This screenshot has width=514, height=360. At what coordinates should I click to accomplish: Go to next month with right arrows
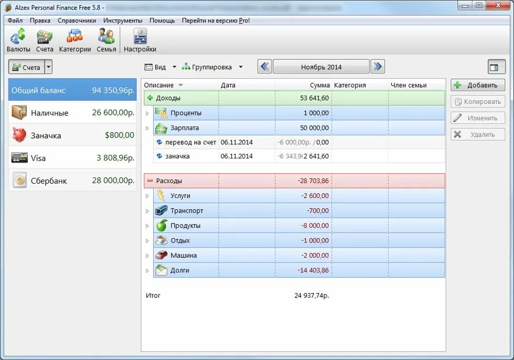click(x=378, y=67)
